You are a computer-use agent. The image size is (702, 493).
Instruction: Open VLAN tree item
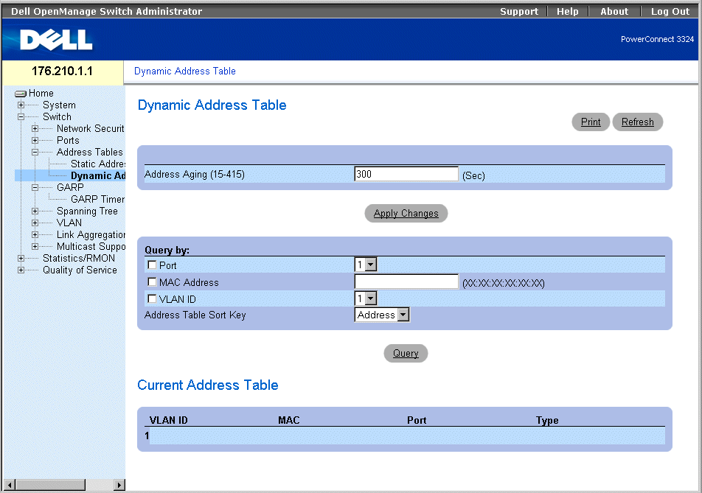tap(69, 223)
